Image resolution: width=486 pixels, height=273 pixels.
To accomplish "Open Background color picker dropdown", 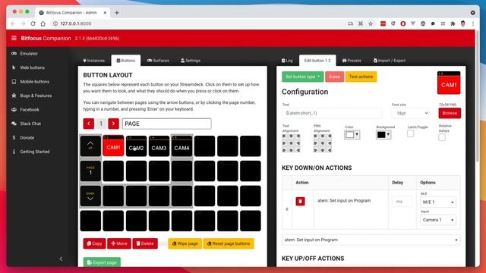I will [383, 135].
